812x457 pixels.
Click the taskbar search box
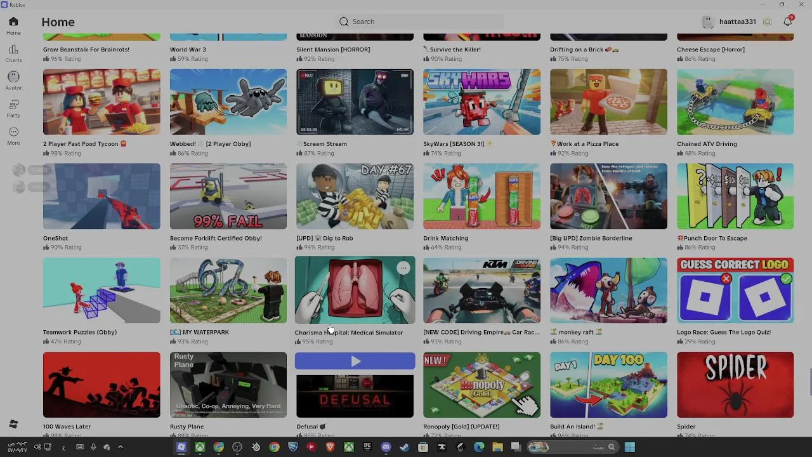[x=573, y=447]
